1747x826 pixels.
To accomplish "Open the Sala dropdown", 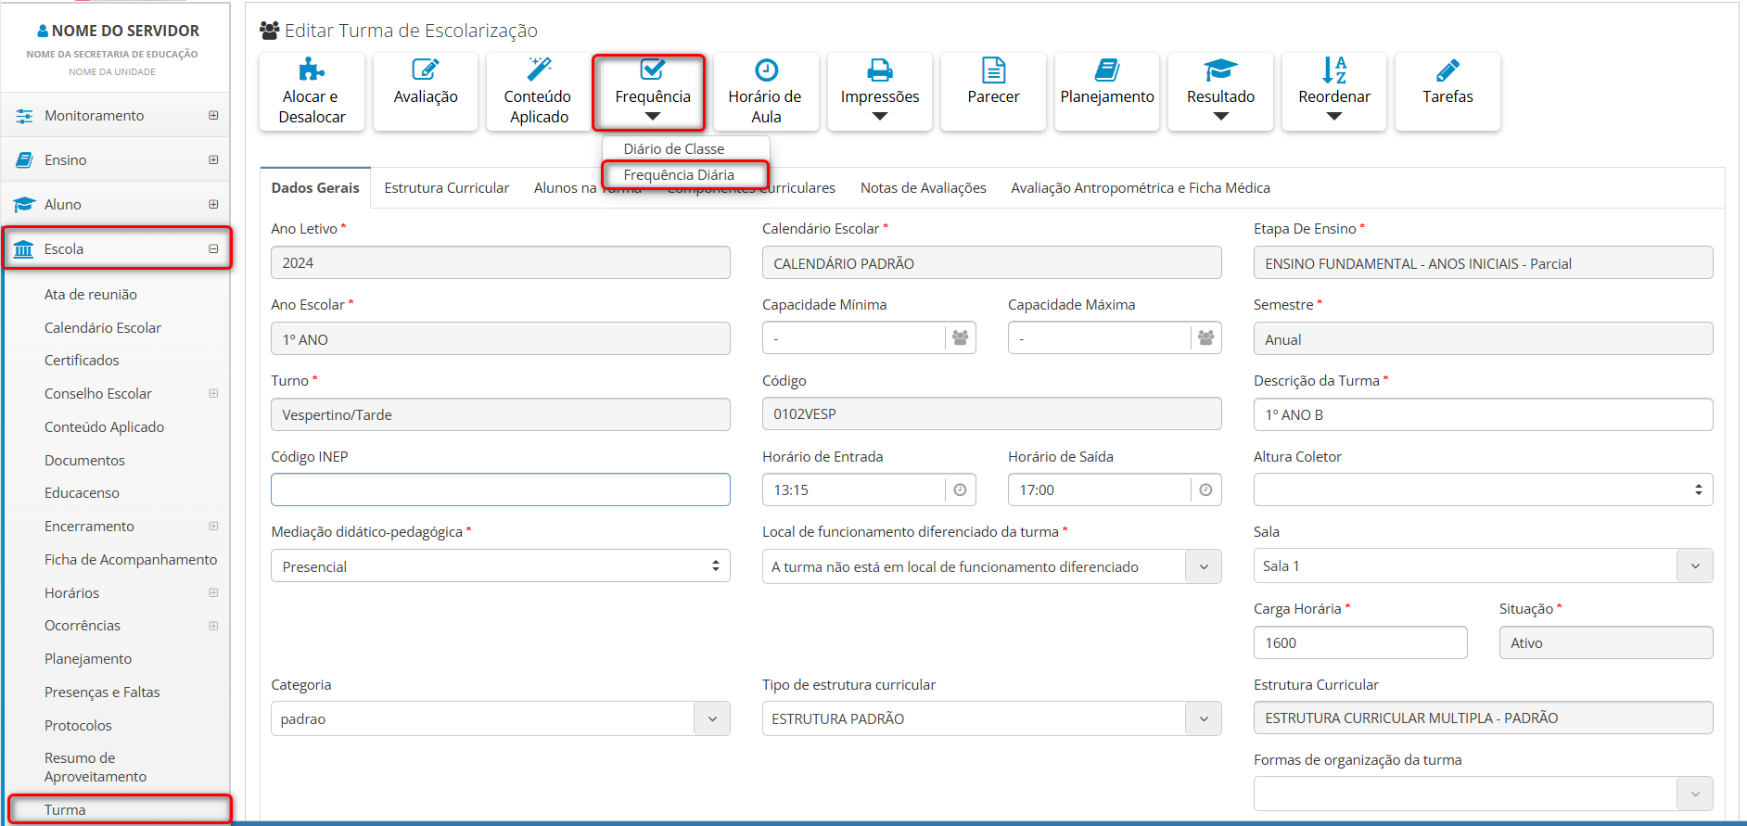I will [x=1694, y=566].
